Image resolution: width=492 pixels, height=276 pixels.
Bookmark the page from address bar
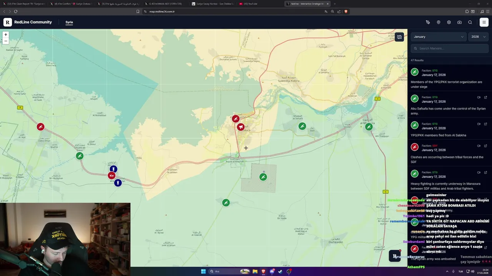click(138, 11)
